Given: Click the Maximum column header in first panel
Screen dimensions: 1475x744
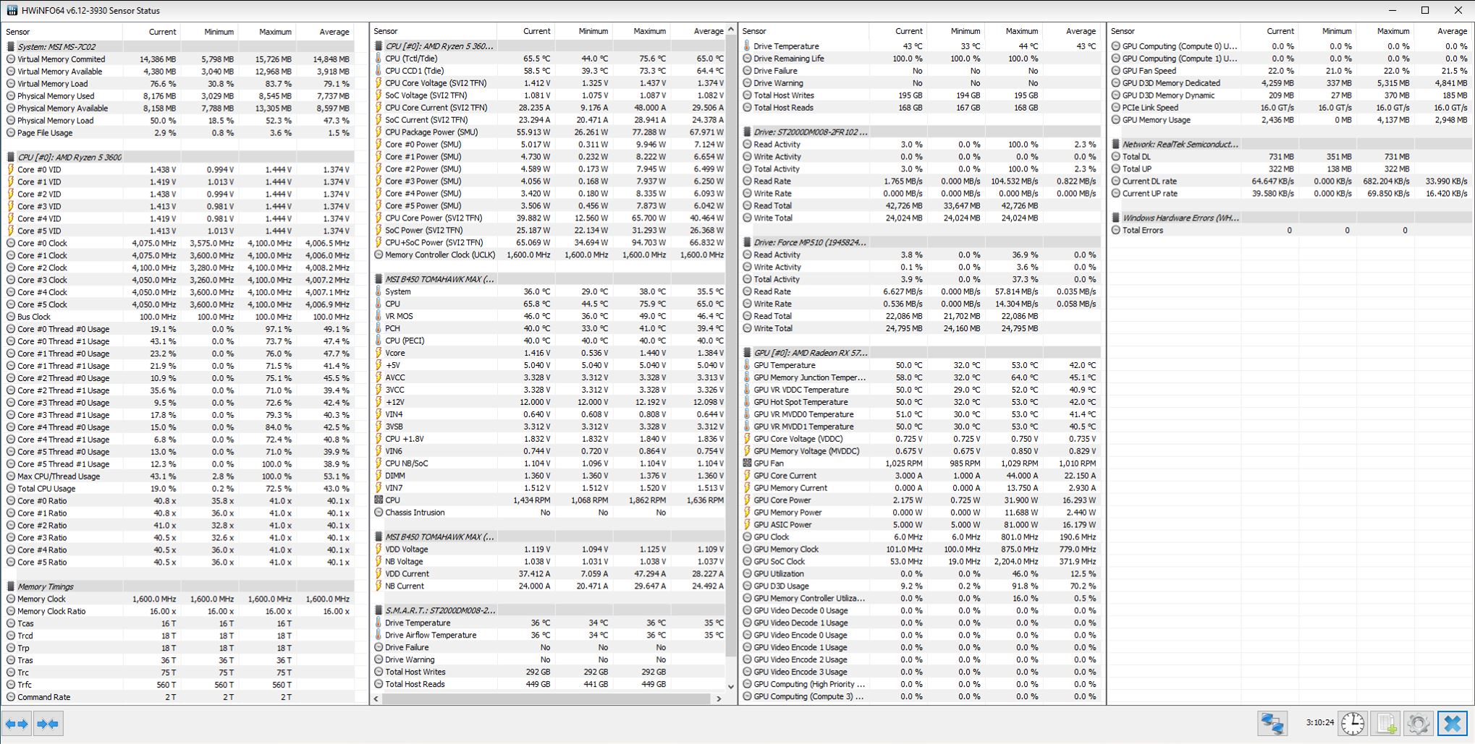Looking at the screenshot, I should [275, 32].
